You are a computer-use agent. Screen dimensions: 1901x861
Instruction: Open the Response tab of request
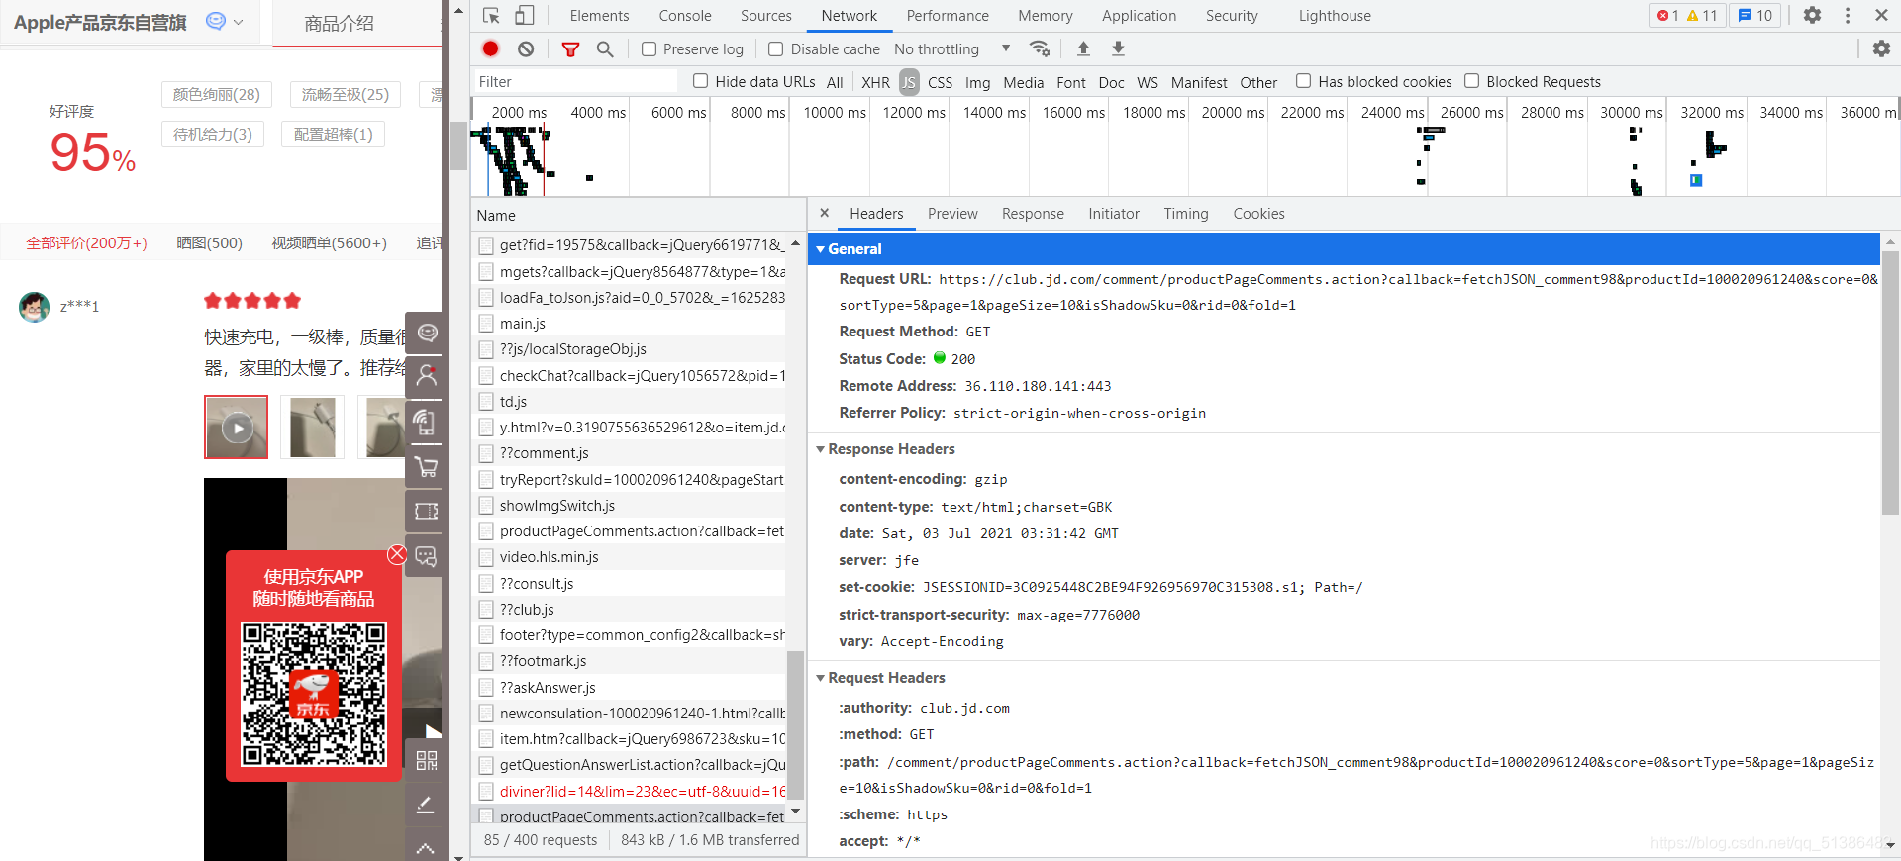point(1033,214)
